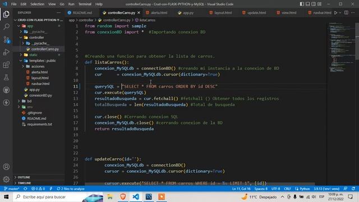
Task: Open the Run and Debug view
Action: click(6, 52)
